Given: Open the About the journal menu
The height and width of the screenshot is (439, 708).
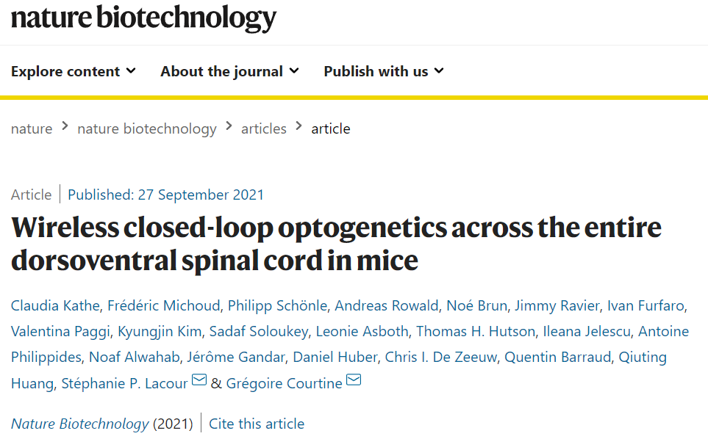Looking at the screenshot, I should (229, 71).
